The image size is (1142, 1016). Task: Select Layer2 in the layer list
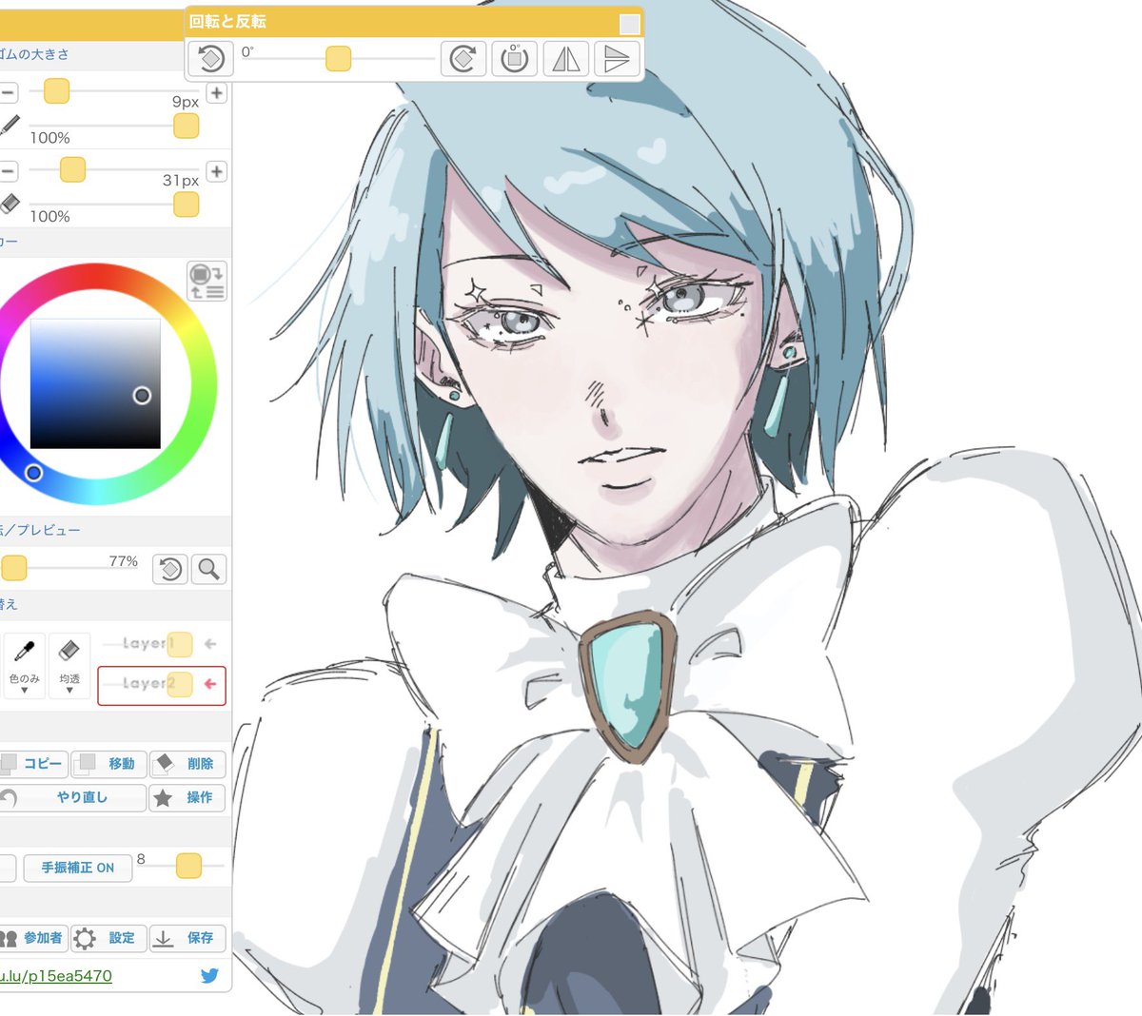(162, 685)
